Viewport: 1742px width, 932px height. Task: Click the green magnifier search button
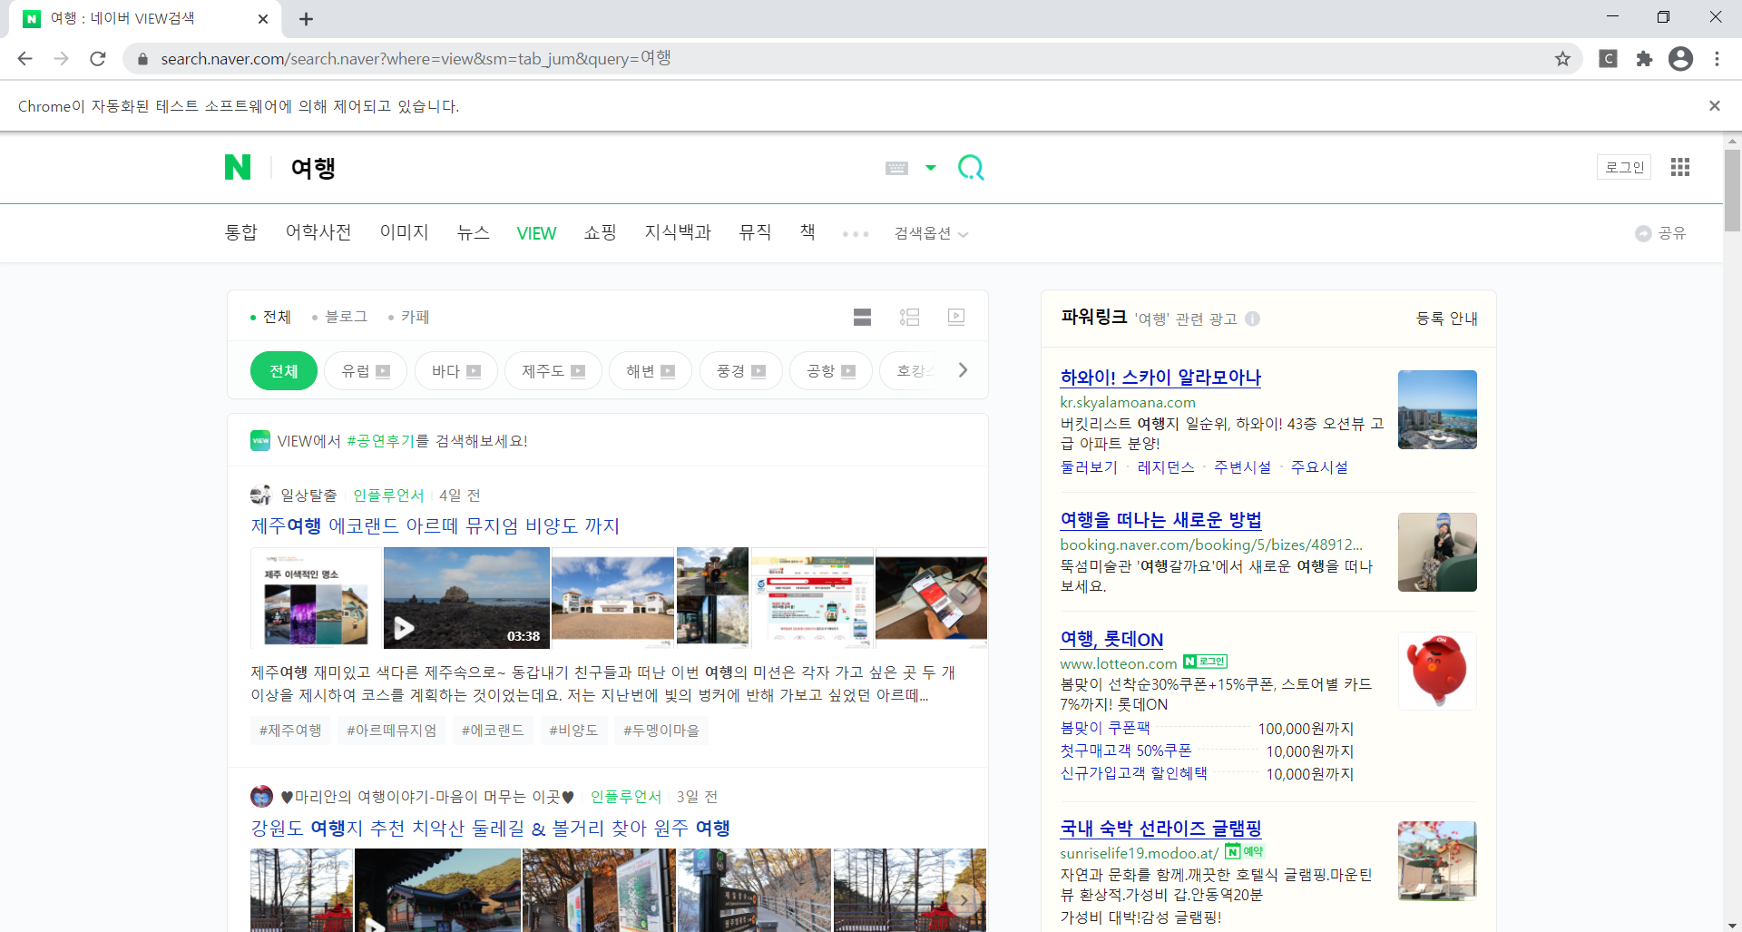(x=971, y=168)
